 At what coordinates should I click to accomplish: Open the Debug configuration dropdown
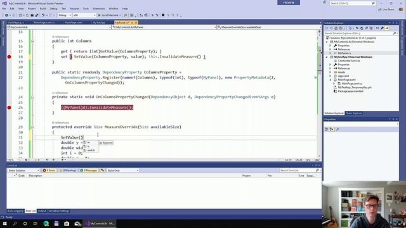[65, 15]
